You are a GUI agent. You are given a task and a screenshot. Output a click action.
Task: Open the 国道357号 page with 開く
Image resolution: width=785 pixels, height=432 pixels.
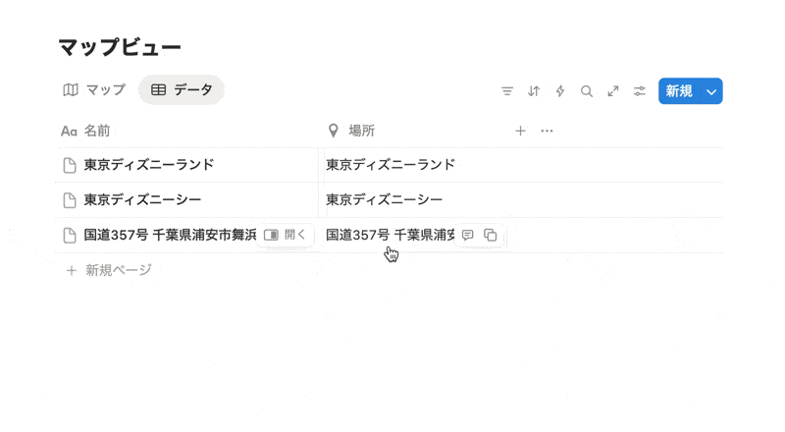(286, 236)
